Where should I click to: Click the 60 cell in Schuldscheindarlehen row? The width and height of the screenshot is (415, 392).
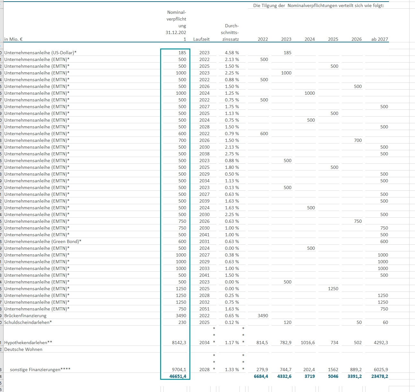[385, 322]
